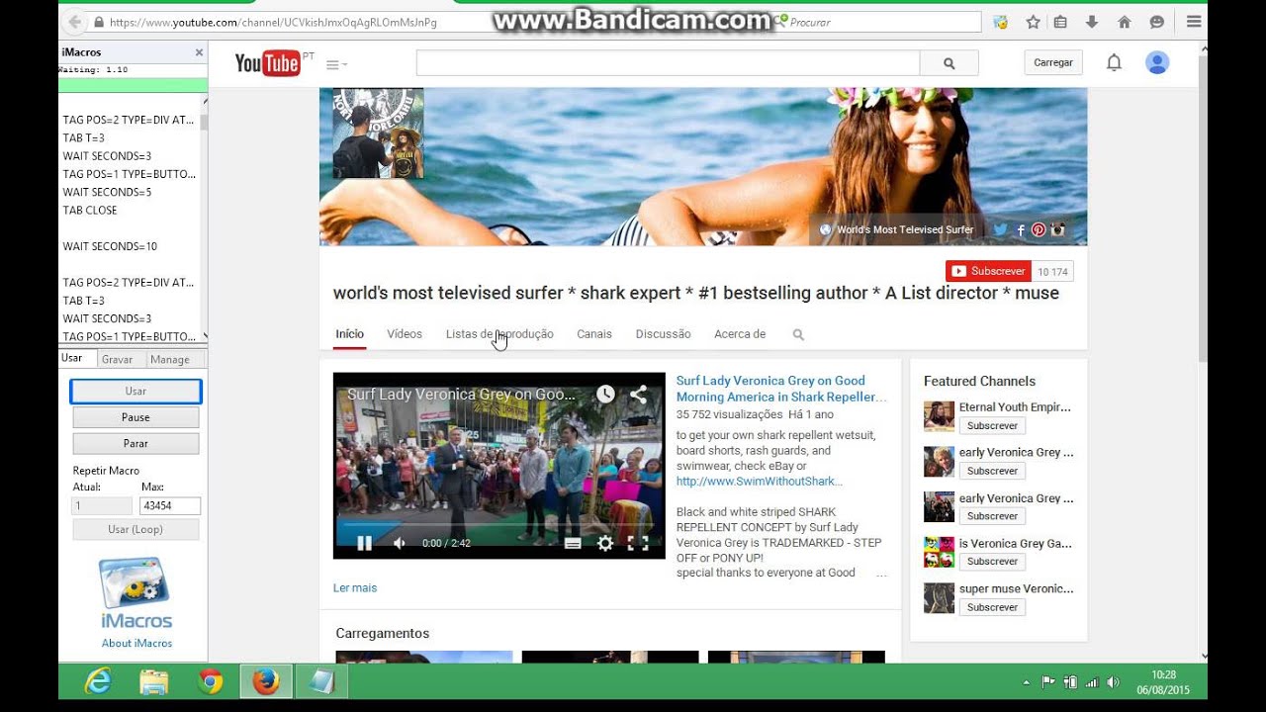Open the channel's Twitter link icon
Viewport: 1266px width, 712px height.
pyautogui.click(x=1000, y=229)
